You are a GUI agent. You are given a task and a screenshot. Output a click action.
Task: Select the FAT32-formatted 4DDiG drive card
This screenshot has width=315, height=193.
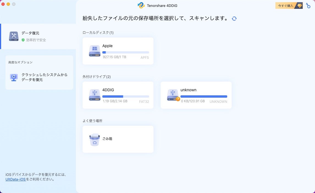pyautogui.click(x=118, y=95)
